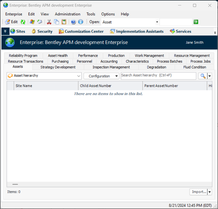Switch to the Resource Management tab
This screenshot has height=209, width=218.
192,56
